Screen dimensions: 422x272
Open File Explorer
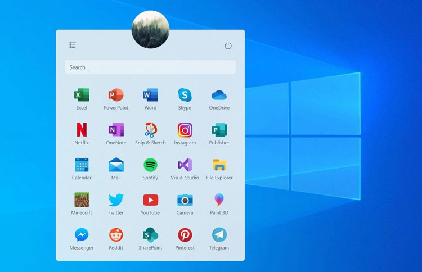tap(219, 165)
